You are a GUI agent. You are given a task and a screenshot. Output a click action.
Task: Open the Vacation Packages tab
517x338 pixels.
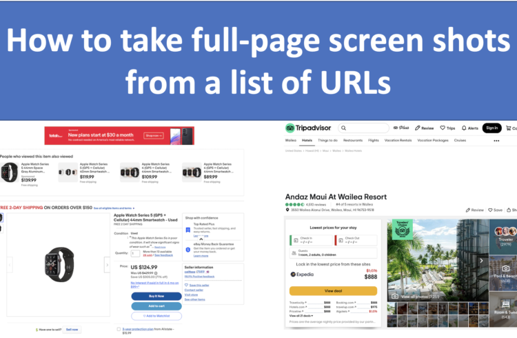coord(433,140)
